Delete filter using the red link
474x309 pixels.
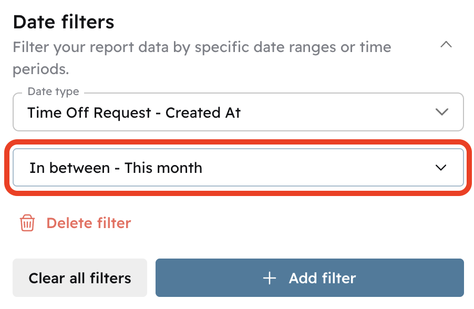(x=88, y=223)
